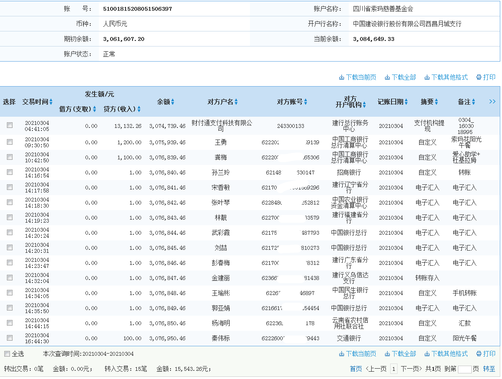Select 下一页 pagination control
This screenshot has height=379, width=502.
click(410, 369)
